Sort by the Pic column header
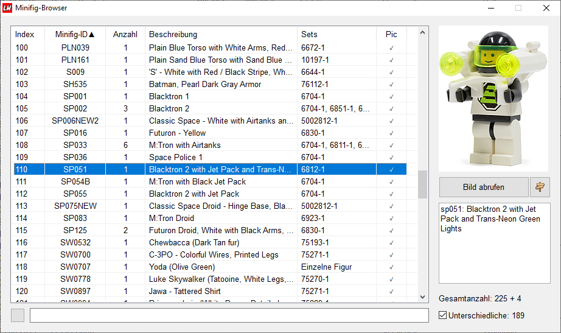Image resolution: width=561 pixels, height=333 pixels. click(x=391, y=34)
